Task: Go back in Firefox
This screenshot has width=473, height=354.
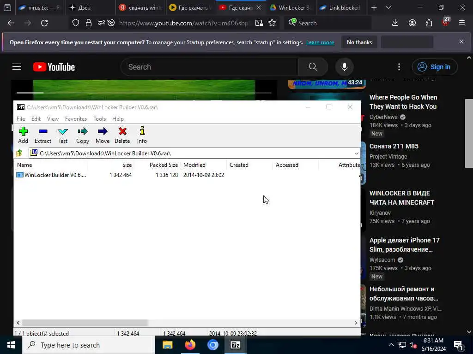Action: pyautogui.click(x=11, y=23)
